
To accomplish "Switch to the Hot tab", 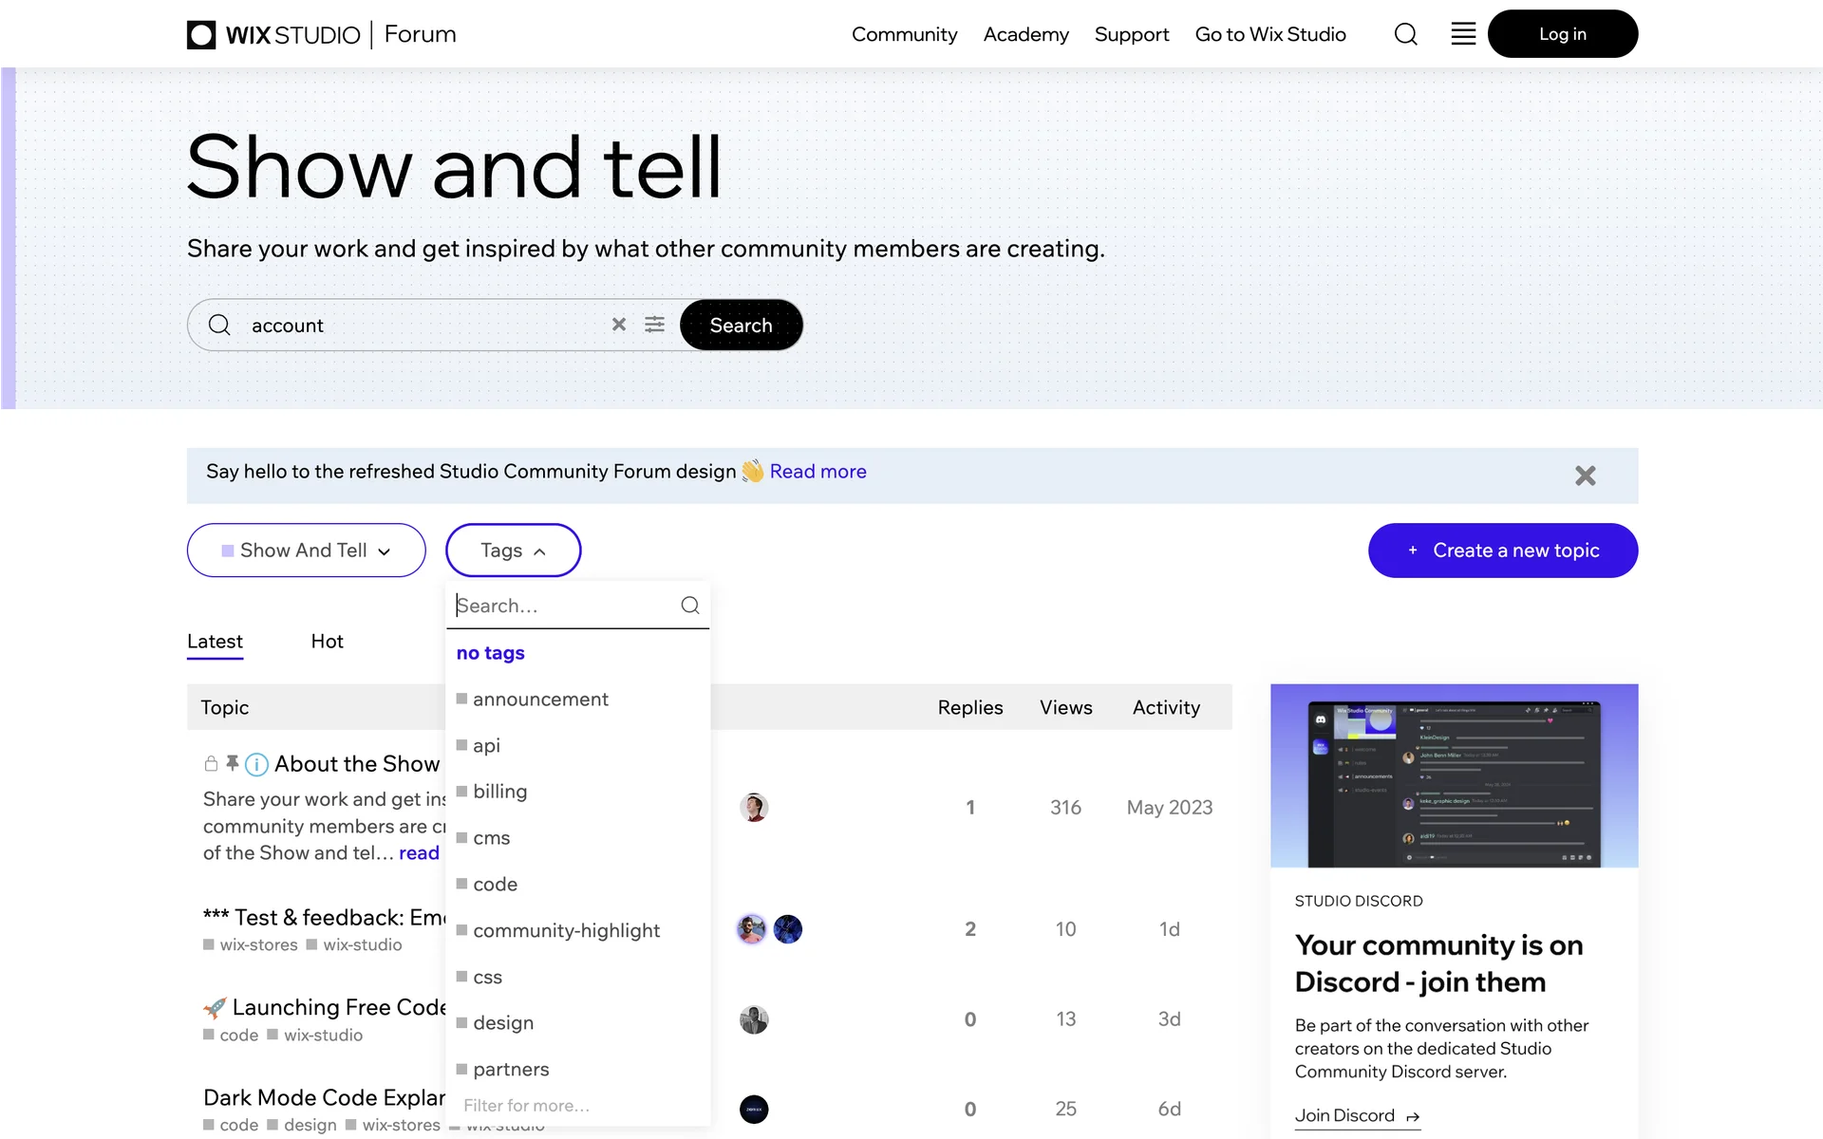I will (x=327, y=642).
